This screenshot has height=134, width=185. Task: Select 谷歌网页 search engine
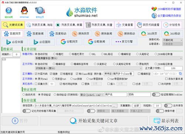(69, 42)
